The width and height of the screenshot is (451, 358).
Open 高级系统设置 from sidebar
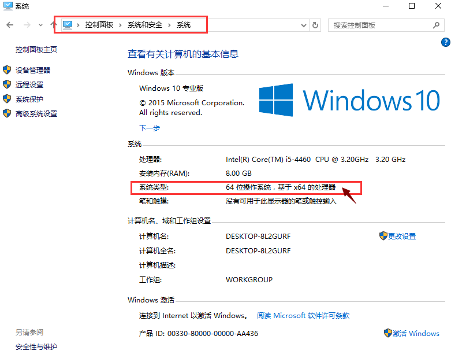[36, 114]
